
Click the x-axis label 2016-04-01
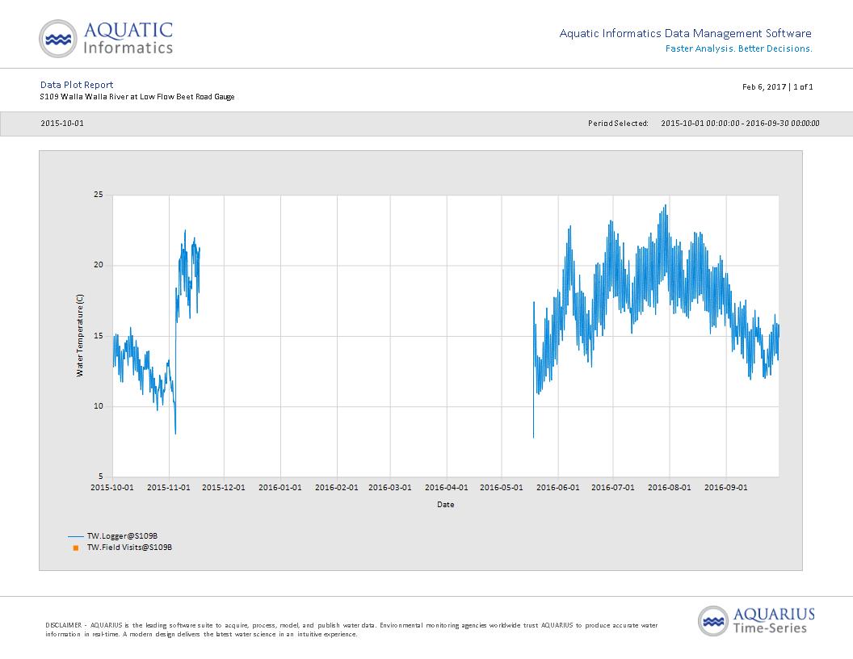[447, 488]
